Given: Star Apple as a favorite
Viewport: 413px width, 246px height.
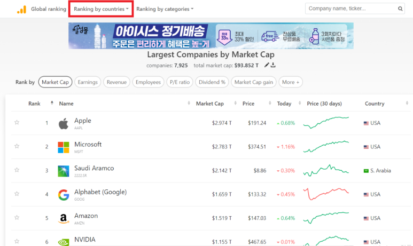Looking at the screenshot, I should pos(17,122).
